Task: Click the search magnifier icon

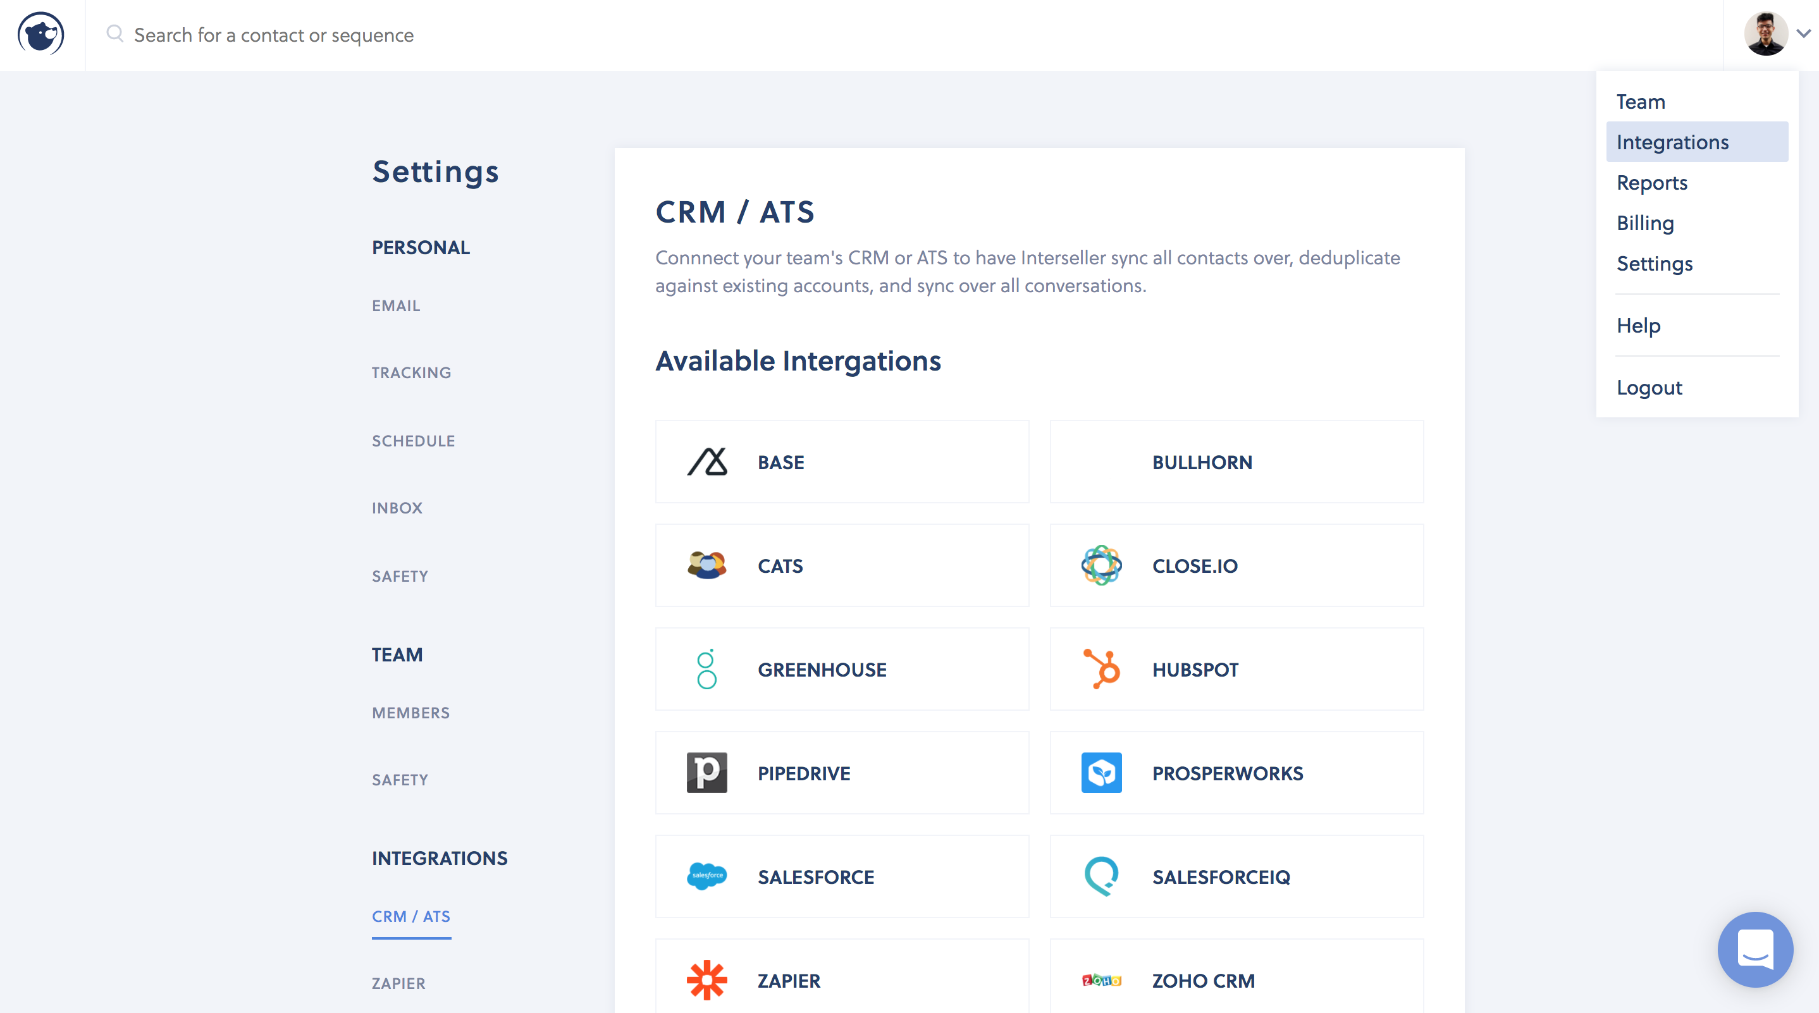Action: pyautogui.click(x=115, y=34)
